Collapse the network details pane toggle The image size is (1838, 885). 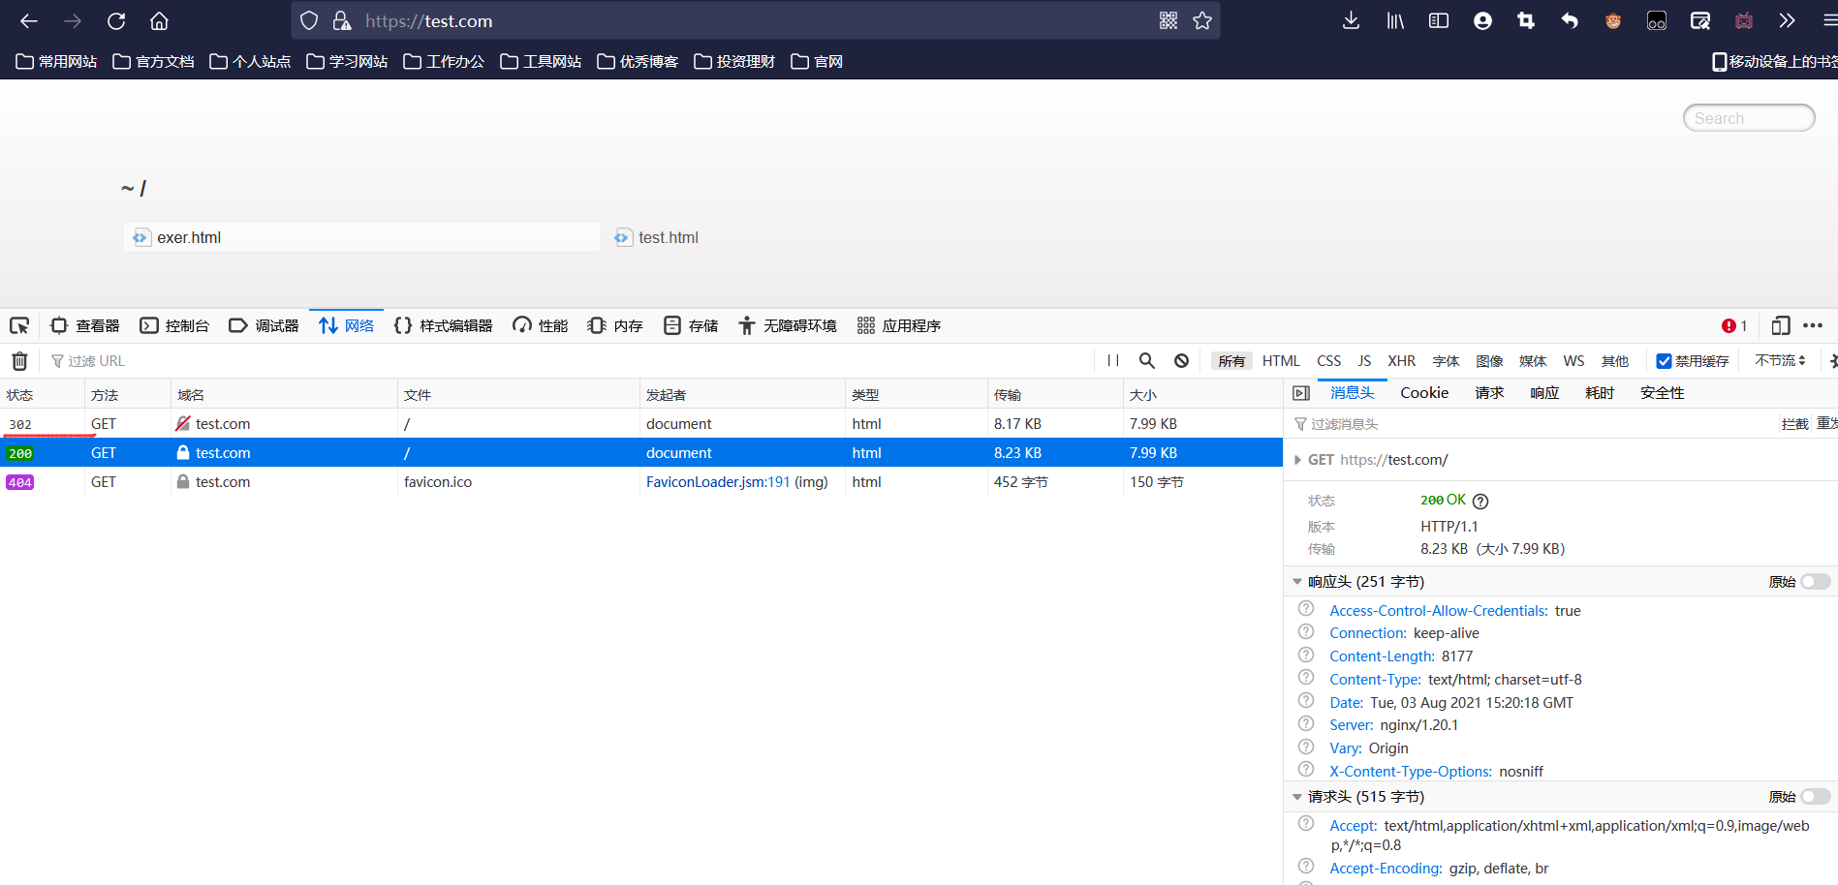[1301, 393]
